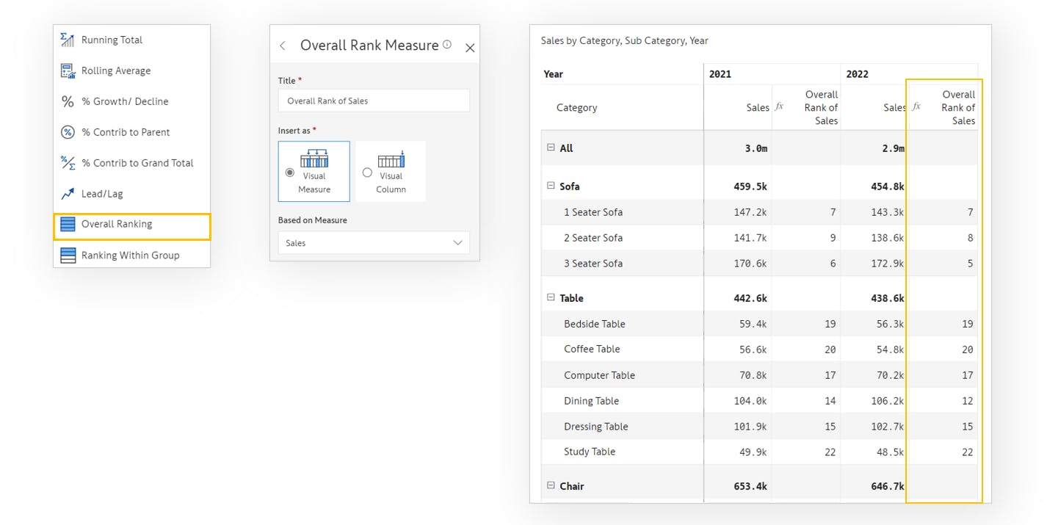Select the Visual Measure radio button
1047x525 pixels.
290,173
